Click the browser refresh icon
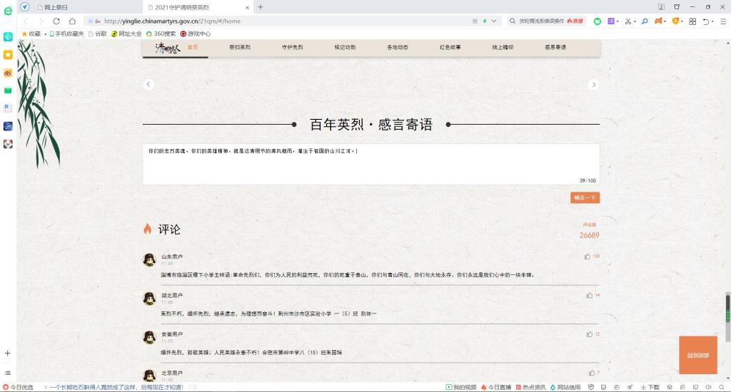Screen dimensions: 731x392 [x=56, y=21]
